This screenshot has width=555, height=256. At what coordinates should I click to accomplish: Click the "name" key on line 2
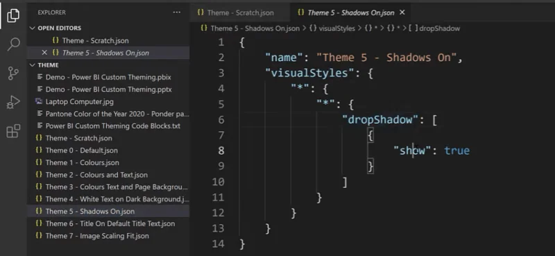[x=285, y=58]
